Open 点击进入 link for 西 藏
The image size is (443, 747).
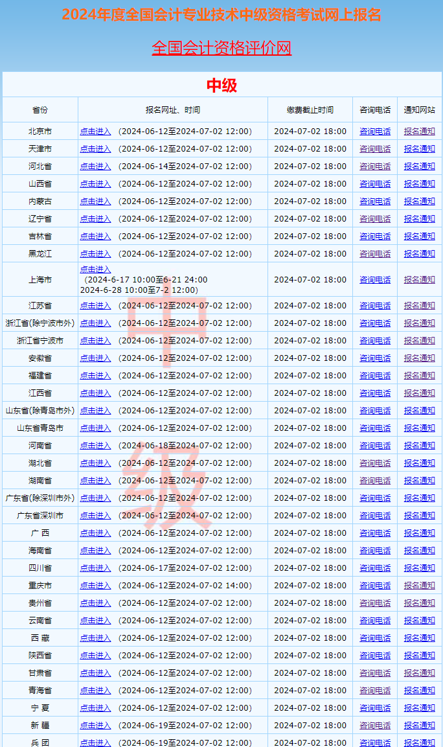click(95, 638)
